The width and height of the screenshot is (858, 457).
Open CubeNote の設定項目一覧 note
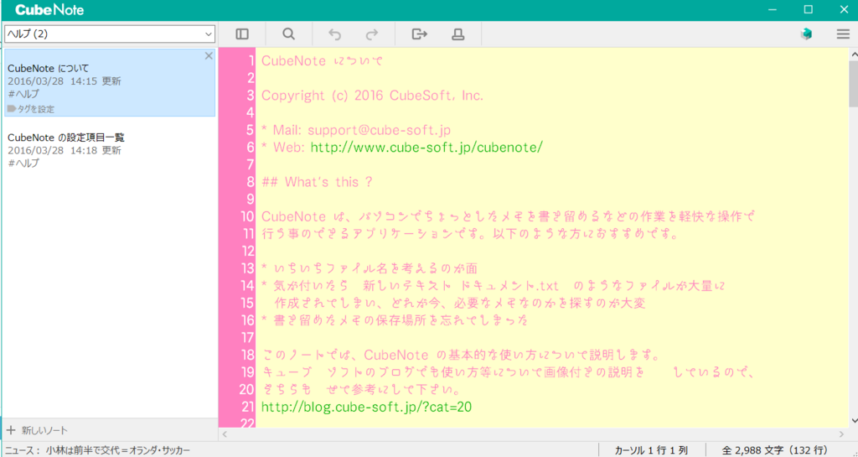point(110,149)
